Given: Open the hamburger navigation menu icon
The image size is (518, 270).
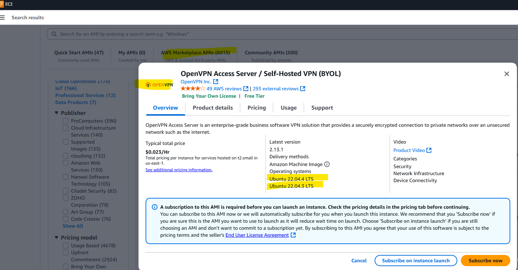Looking at the screenshot, I should click(x=2, y=18).
